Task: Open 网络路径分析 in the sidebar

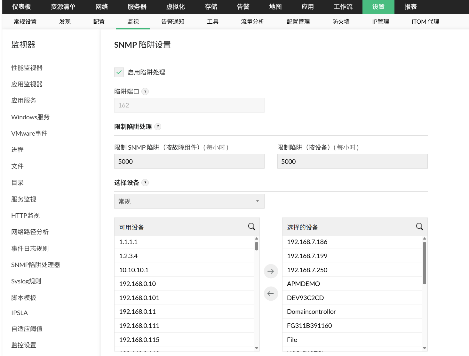Action: pyautogui.click(x=30, y=232)
